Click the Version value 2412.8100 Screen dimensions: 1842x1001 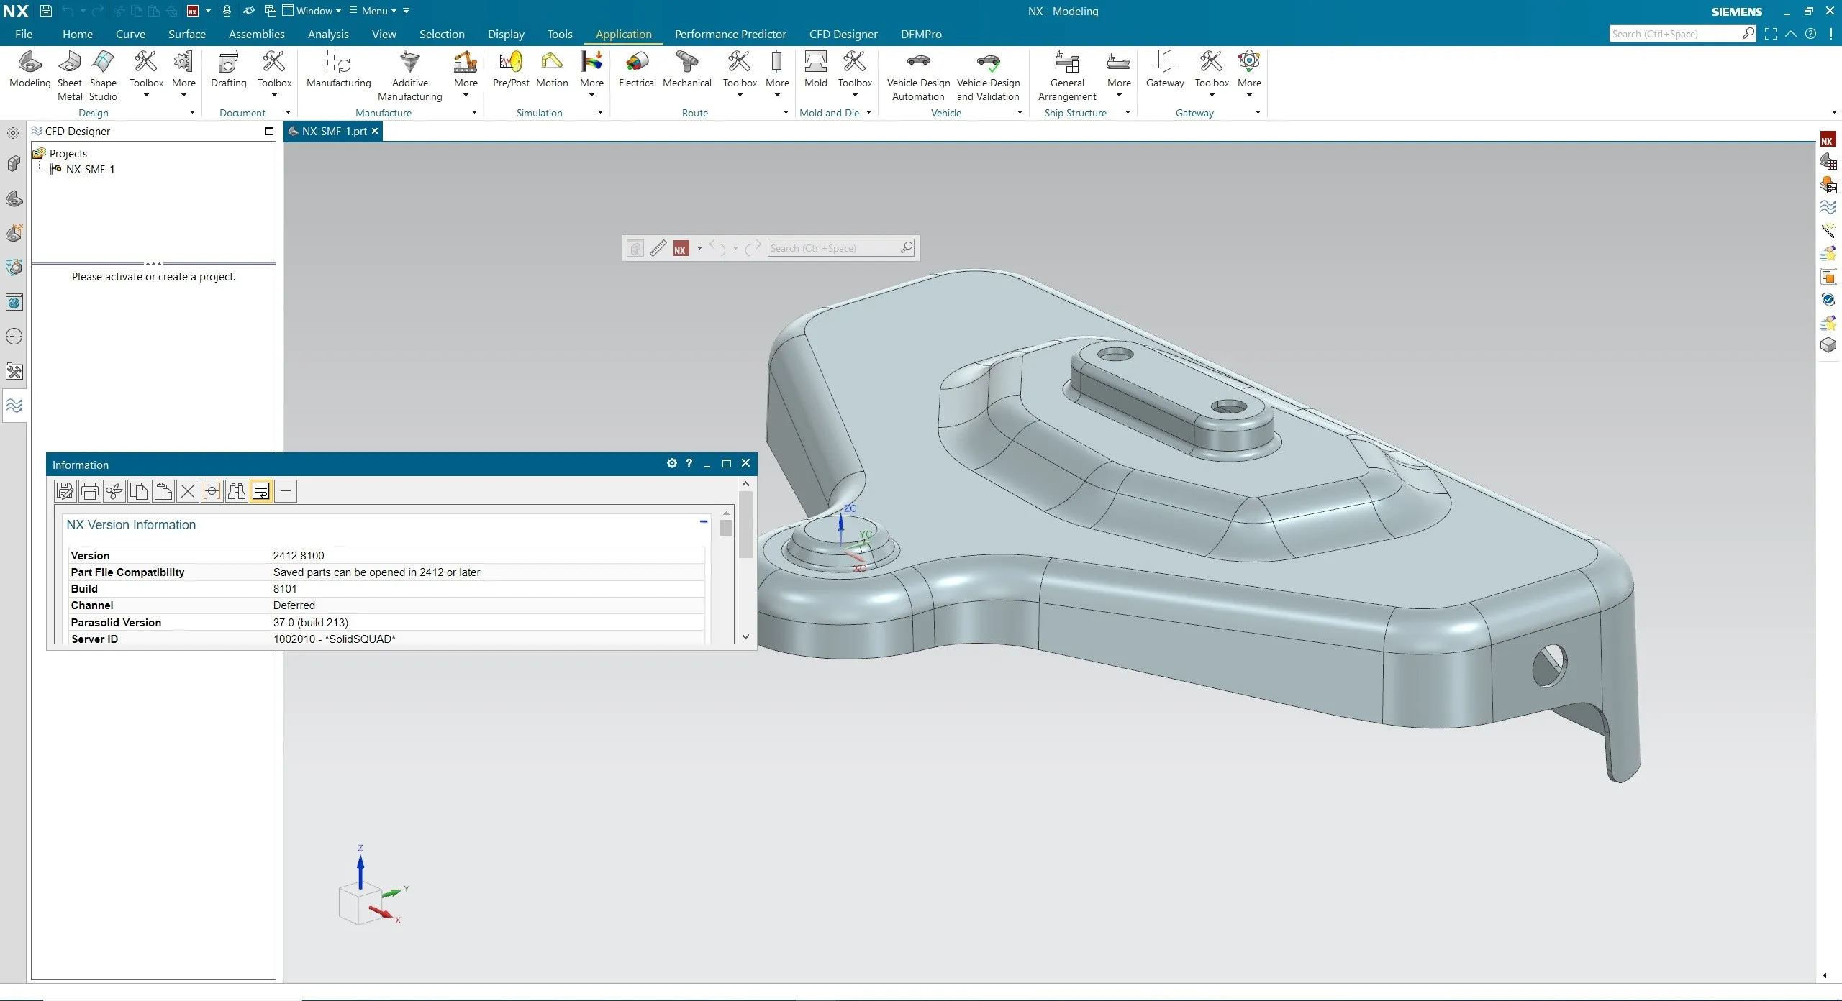299,555
